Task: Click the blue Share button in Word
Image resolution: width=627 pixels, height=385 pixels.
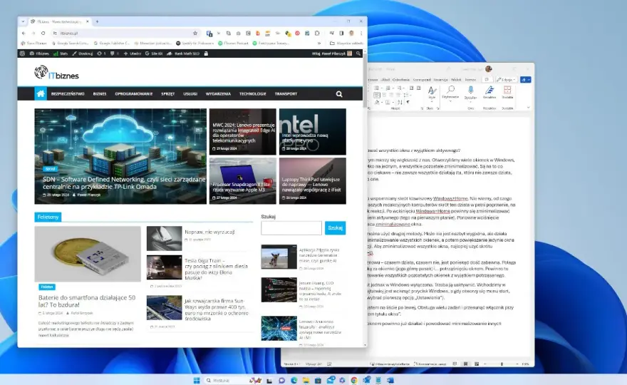Action: pos(525,80)
